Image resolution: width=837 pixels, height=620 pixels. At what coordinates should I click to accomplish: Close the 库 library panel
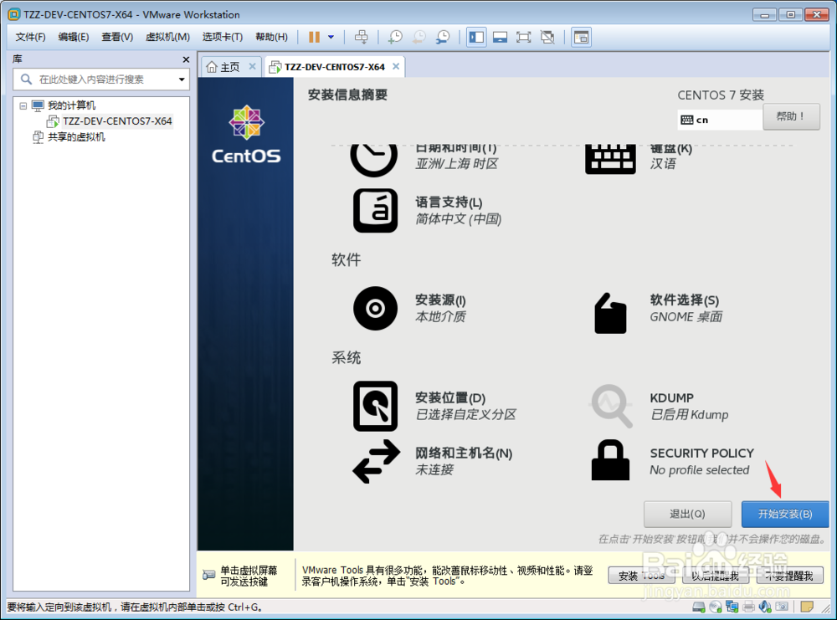pos(186,59)
